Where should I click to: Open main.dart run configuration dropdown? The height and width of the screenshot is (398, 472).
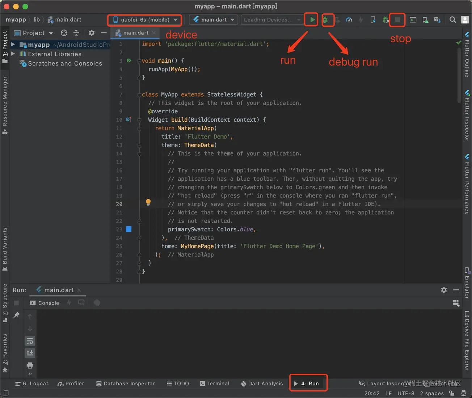(214, 20)
